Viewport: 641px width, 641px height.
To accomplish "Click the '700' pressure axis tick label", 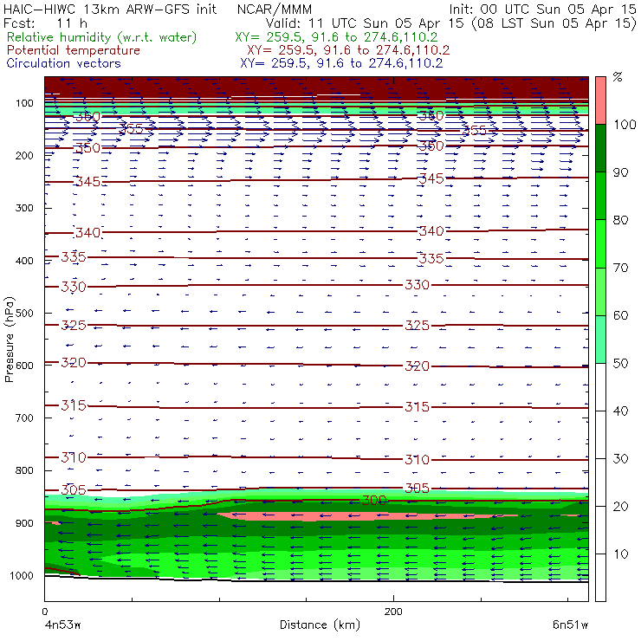I will pos(24,418).
